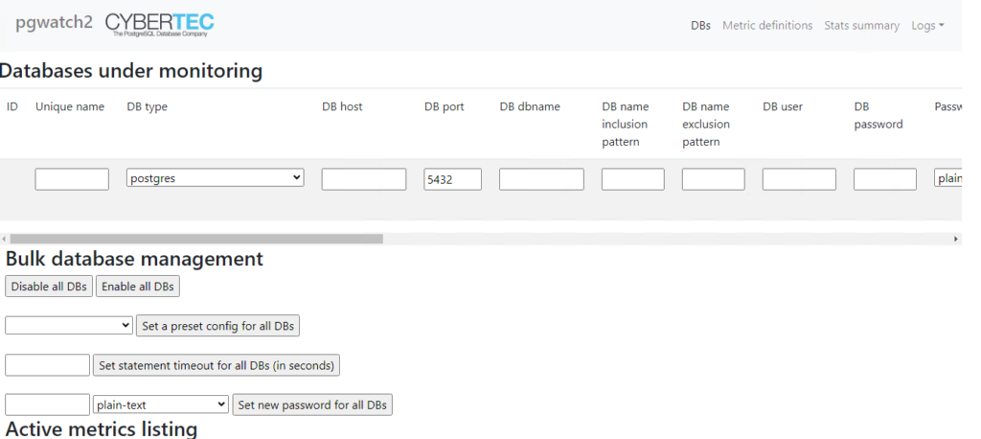This screenshot has height=439, width=981.
Task: Go to Metric definitions page
Action: 767,26
